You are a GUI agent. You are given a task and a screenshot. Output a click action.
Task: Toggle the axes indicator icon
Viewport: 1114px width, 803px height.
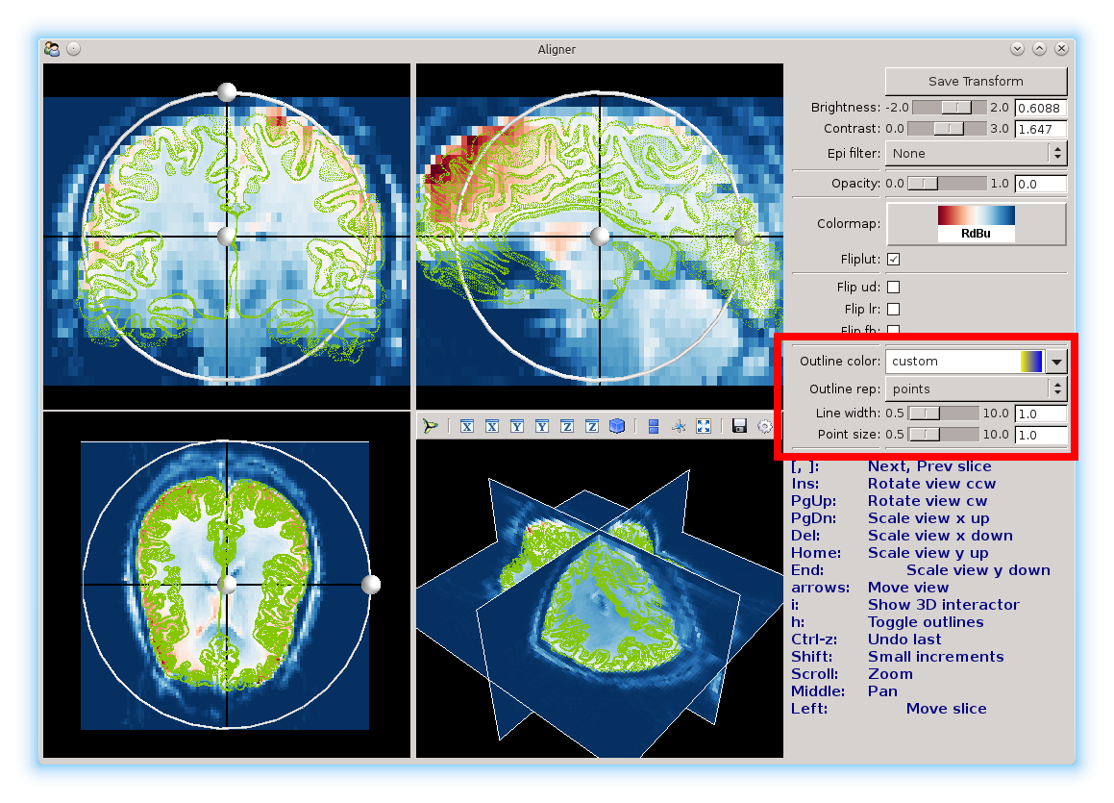pyautogui.click(x=679, y=426)
